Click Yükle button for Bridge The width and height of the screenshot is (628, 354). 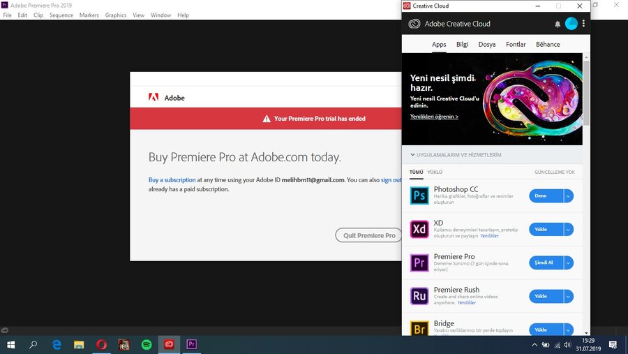[546, 330]
